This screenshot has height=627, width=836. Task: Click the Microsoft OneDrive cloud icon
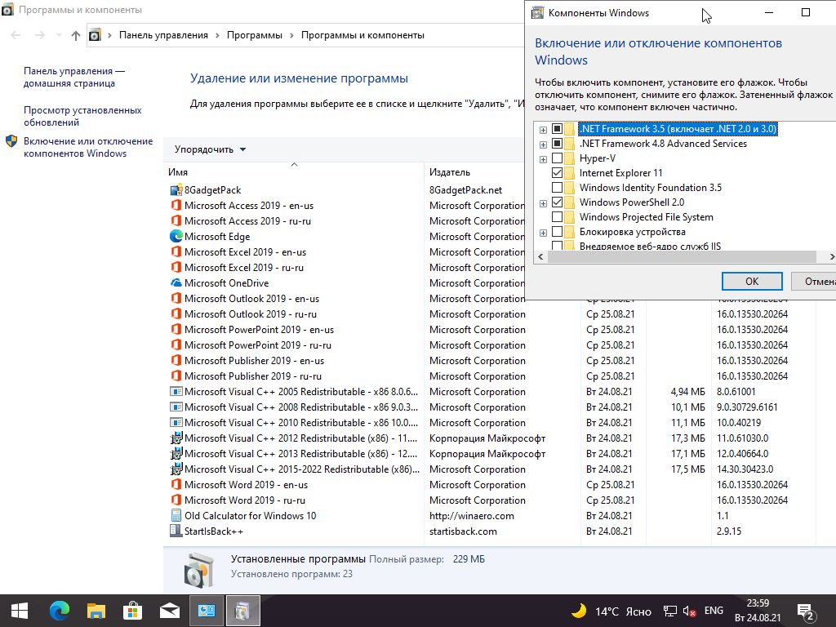(176, 282)
